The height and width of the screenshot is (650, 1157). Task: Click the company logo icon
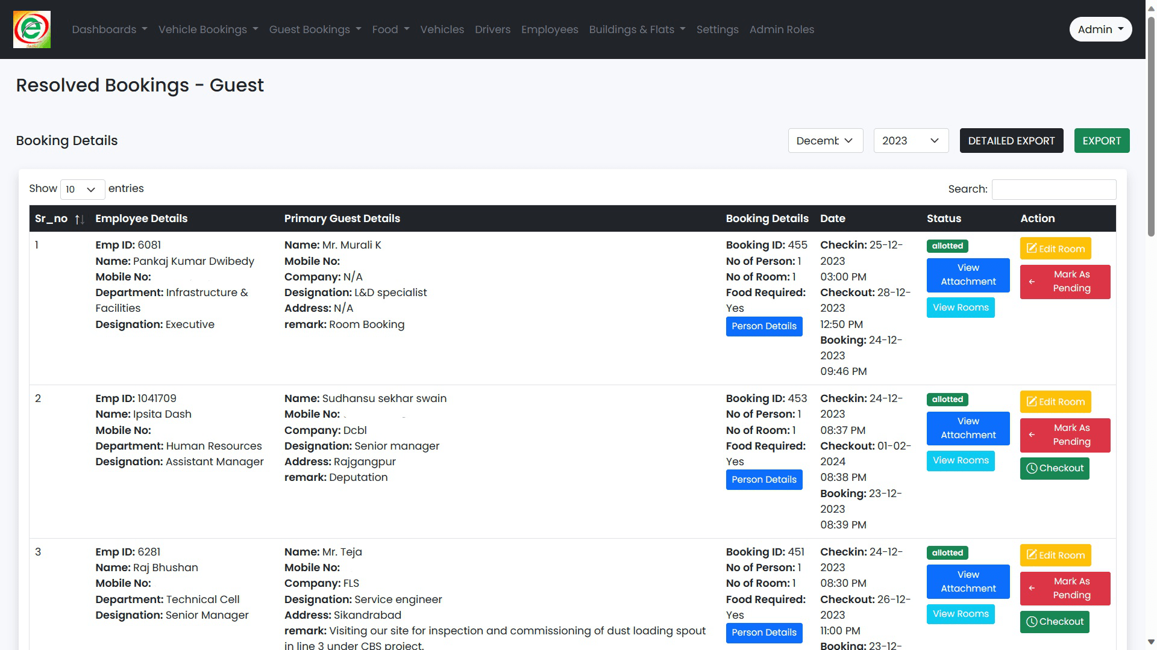pos(32,29)
